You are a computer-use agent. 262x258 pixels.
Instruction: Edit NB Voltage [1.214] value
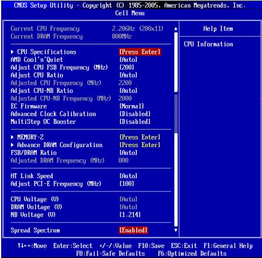coord(130,215)
